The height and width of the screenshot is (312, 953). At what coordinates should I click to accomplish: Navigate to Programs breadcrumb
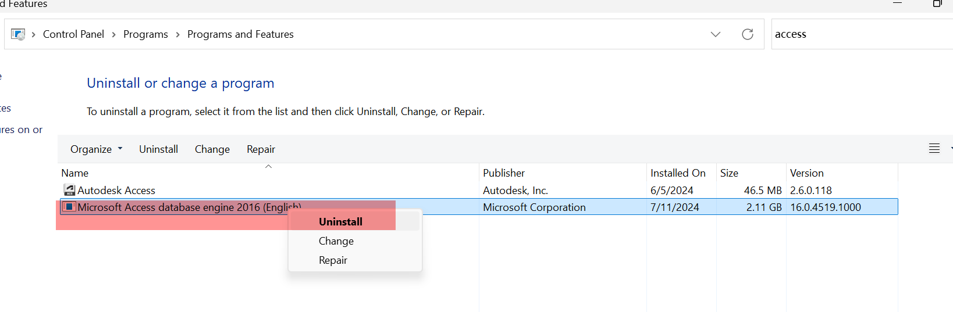(145, 34)
